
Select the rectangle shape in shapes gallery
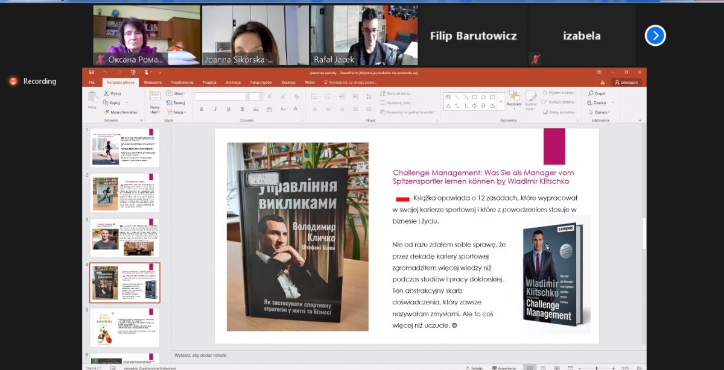tap(475, 96)
